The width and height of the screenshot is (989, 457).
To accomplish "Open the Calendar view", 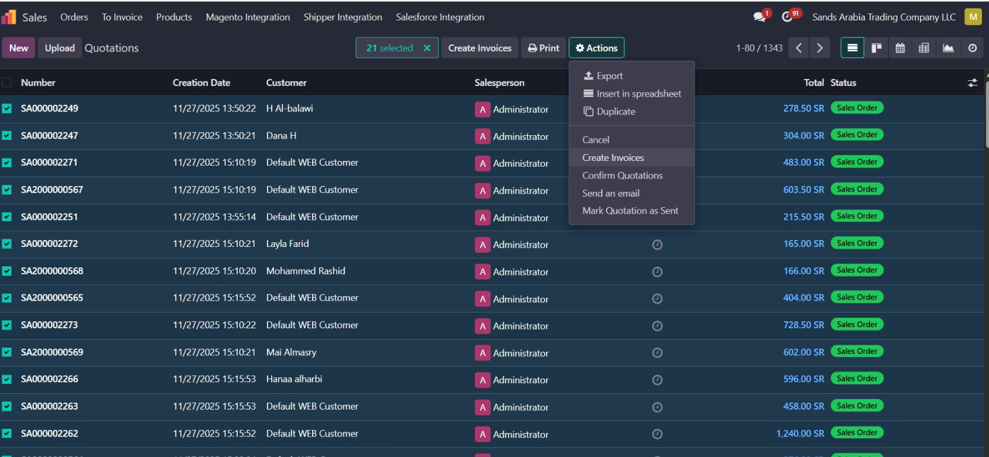I will 900,48.
